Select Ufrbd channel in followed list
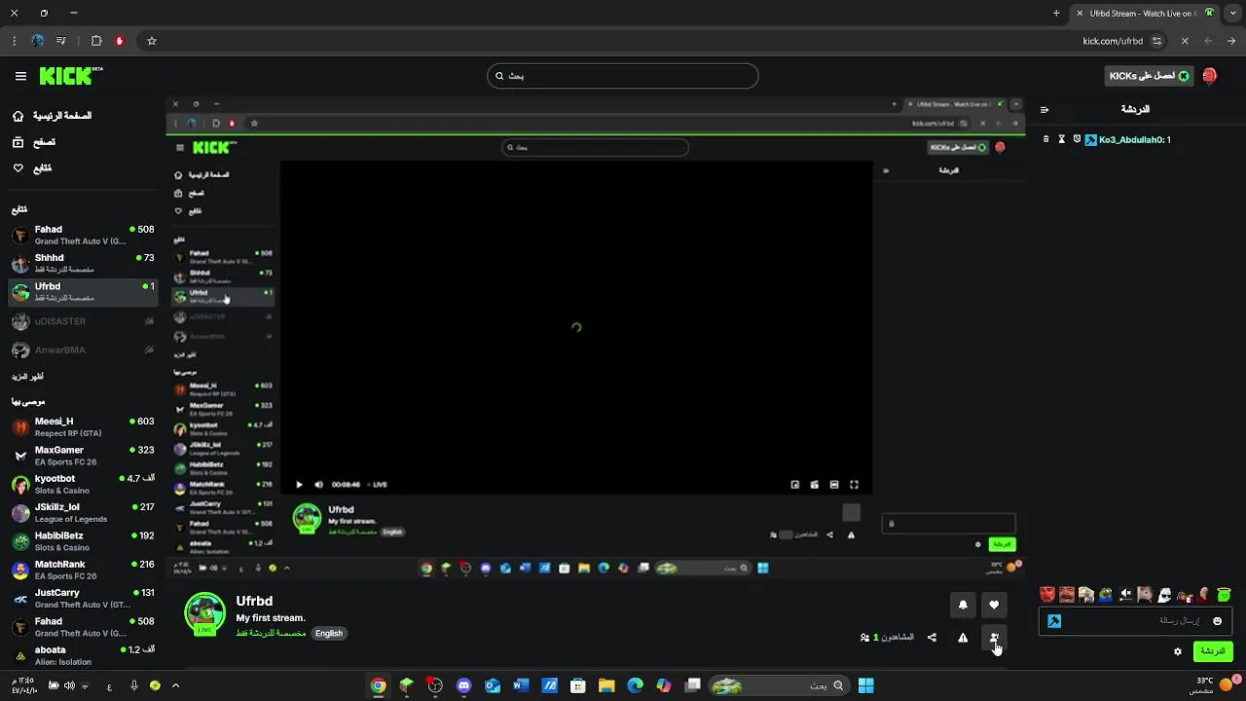 click(x=83, y=292)
